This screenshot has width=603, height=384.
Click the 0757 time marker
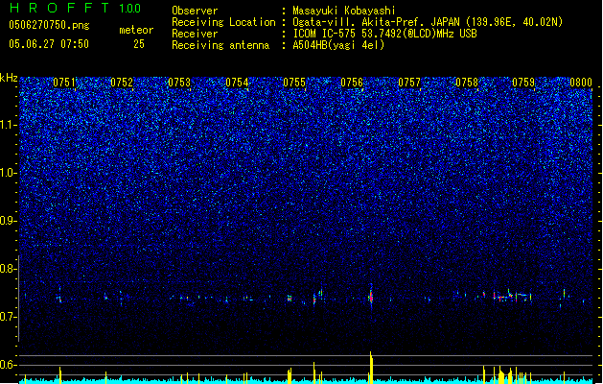pos(409,83)
